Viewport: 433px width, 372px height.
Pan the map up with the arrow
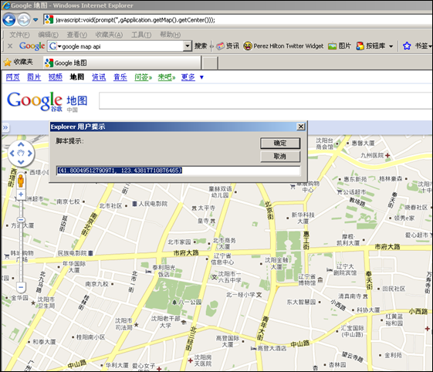(21, 144)
